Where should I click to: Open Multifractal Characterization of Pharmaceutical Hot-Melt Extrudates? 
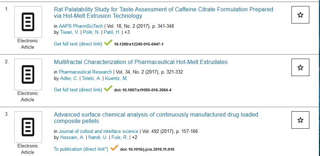click(140, 62)
